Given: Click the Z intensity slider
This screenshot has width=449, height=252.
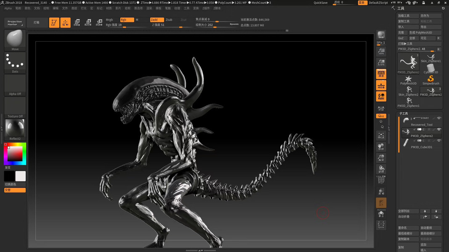Looking at the screenshot, I should pyautogui.click(x=172, y=25).
